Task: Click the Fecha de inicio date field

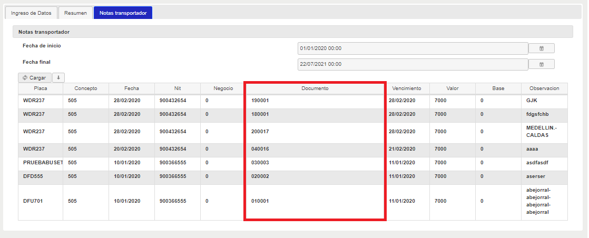Action: [x=413, y=48]
